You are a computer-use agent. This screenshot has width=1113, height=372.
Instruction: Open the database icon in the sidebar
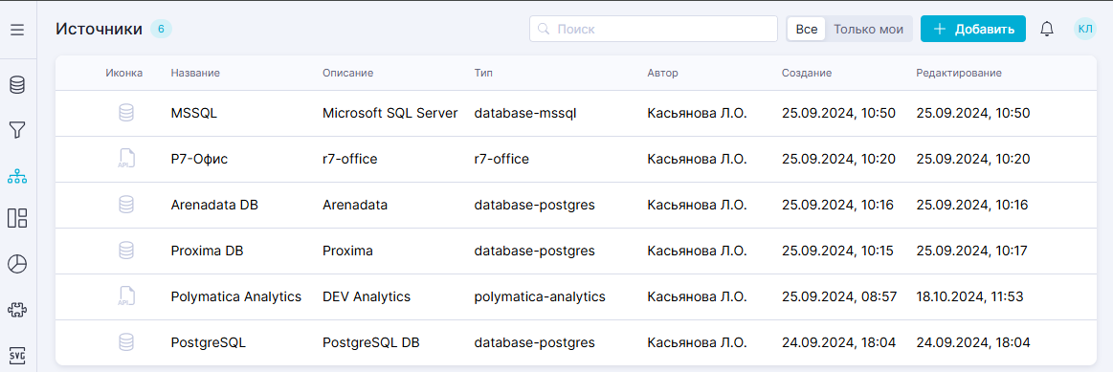17,86
